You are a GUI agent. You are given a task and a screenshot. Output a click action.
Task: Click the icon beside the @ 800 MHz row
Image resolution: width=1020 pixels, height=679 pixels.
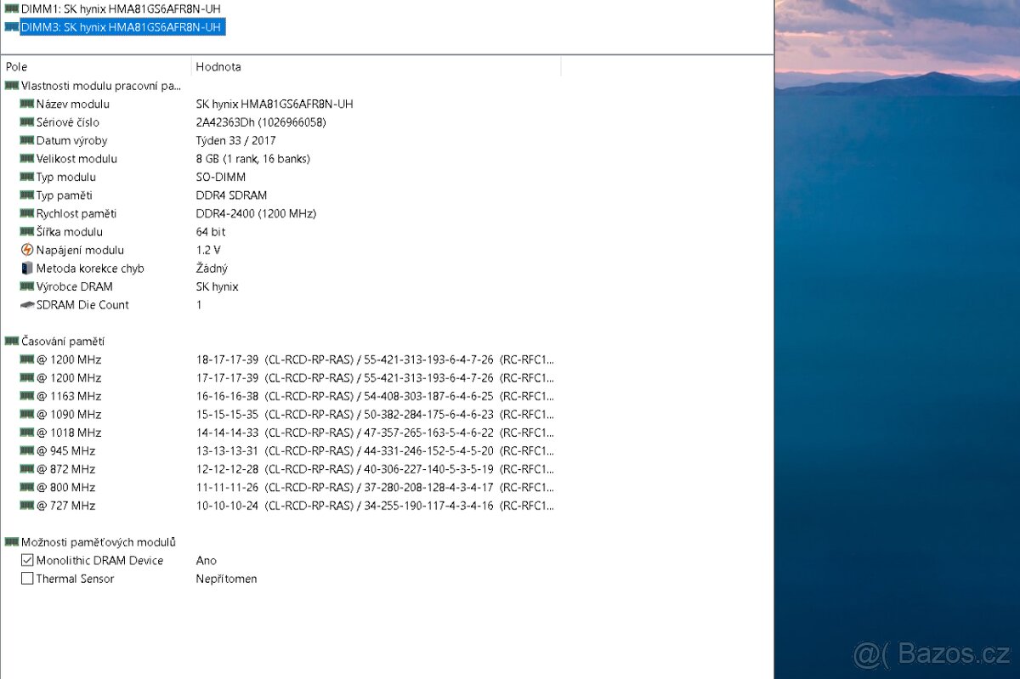26,487
